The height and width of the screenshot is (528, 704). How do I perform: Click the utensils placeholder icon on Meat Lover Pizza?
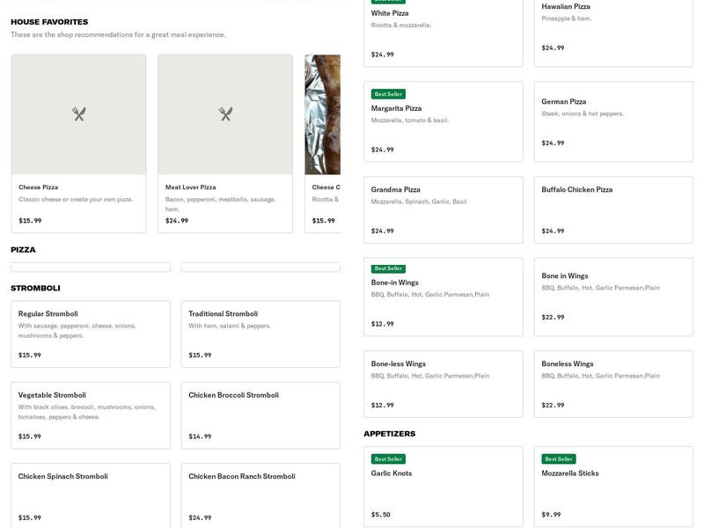tap(225, 114)
